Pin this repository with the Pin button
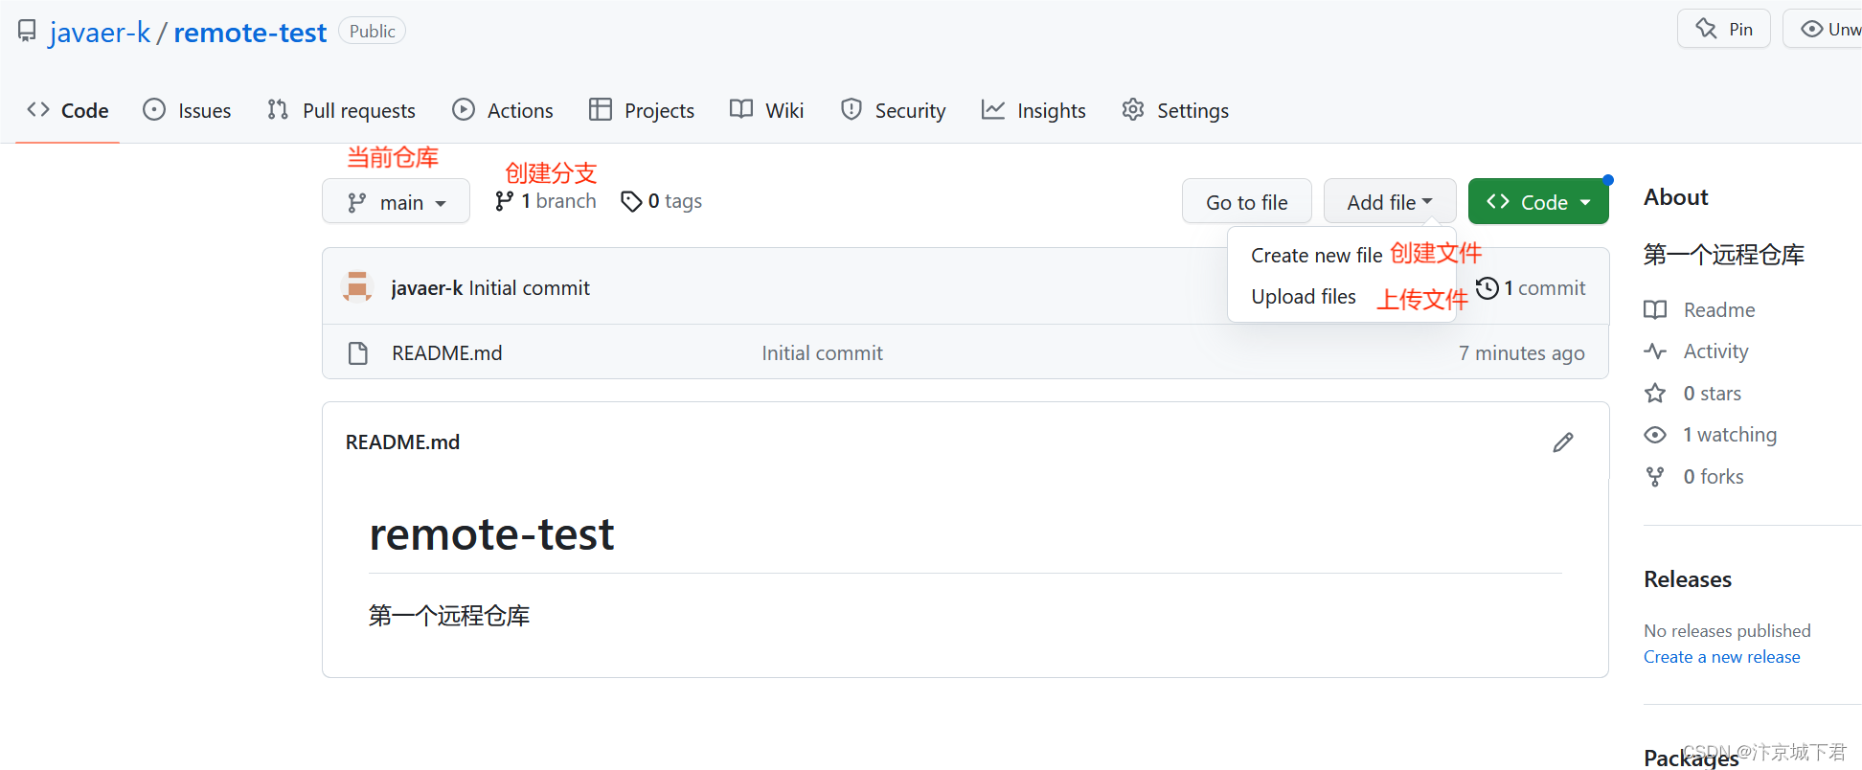 pyautogui.click(x=1724, y=29)
